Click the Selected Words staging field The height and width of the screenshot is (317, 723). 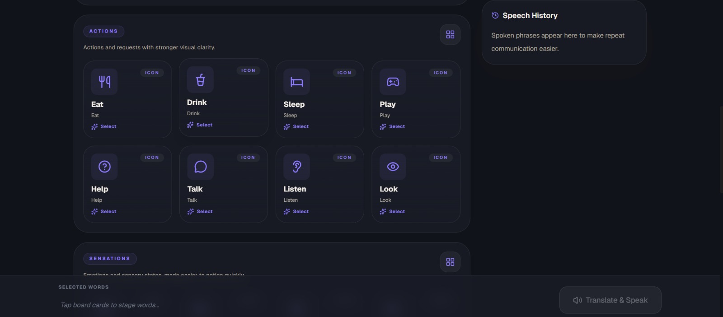pos(303,305)
